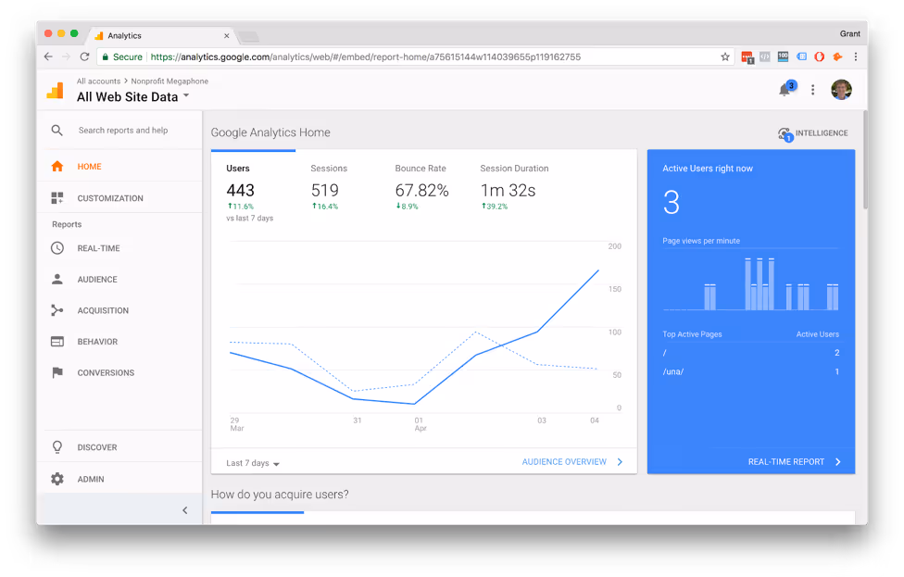The height and width of the screenshot is (577, 904).
Task: Click the INTELLIGENCE button label
Action: pyautogui.click(x=822, y=133)
